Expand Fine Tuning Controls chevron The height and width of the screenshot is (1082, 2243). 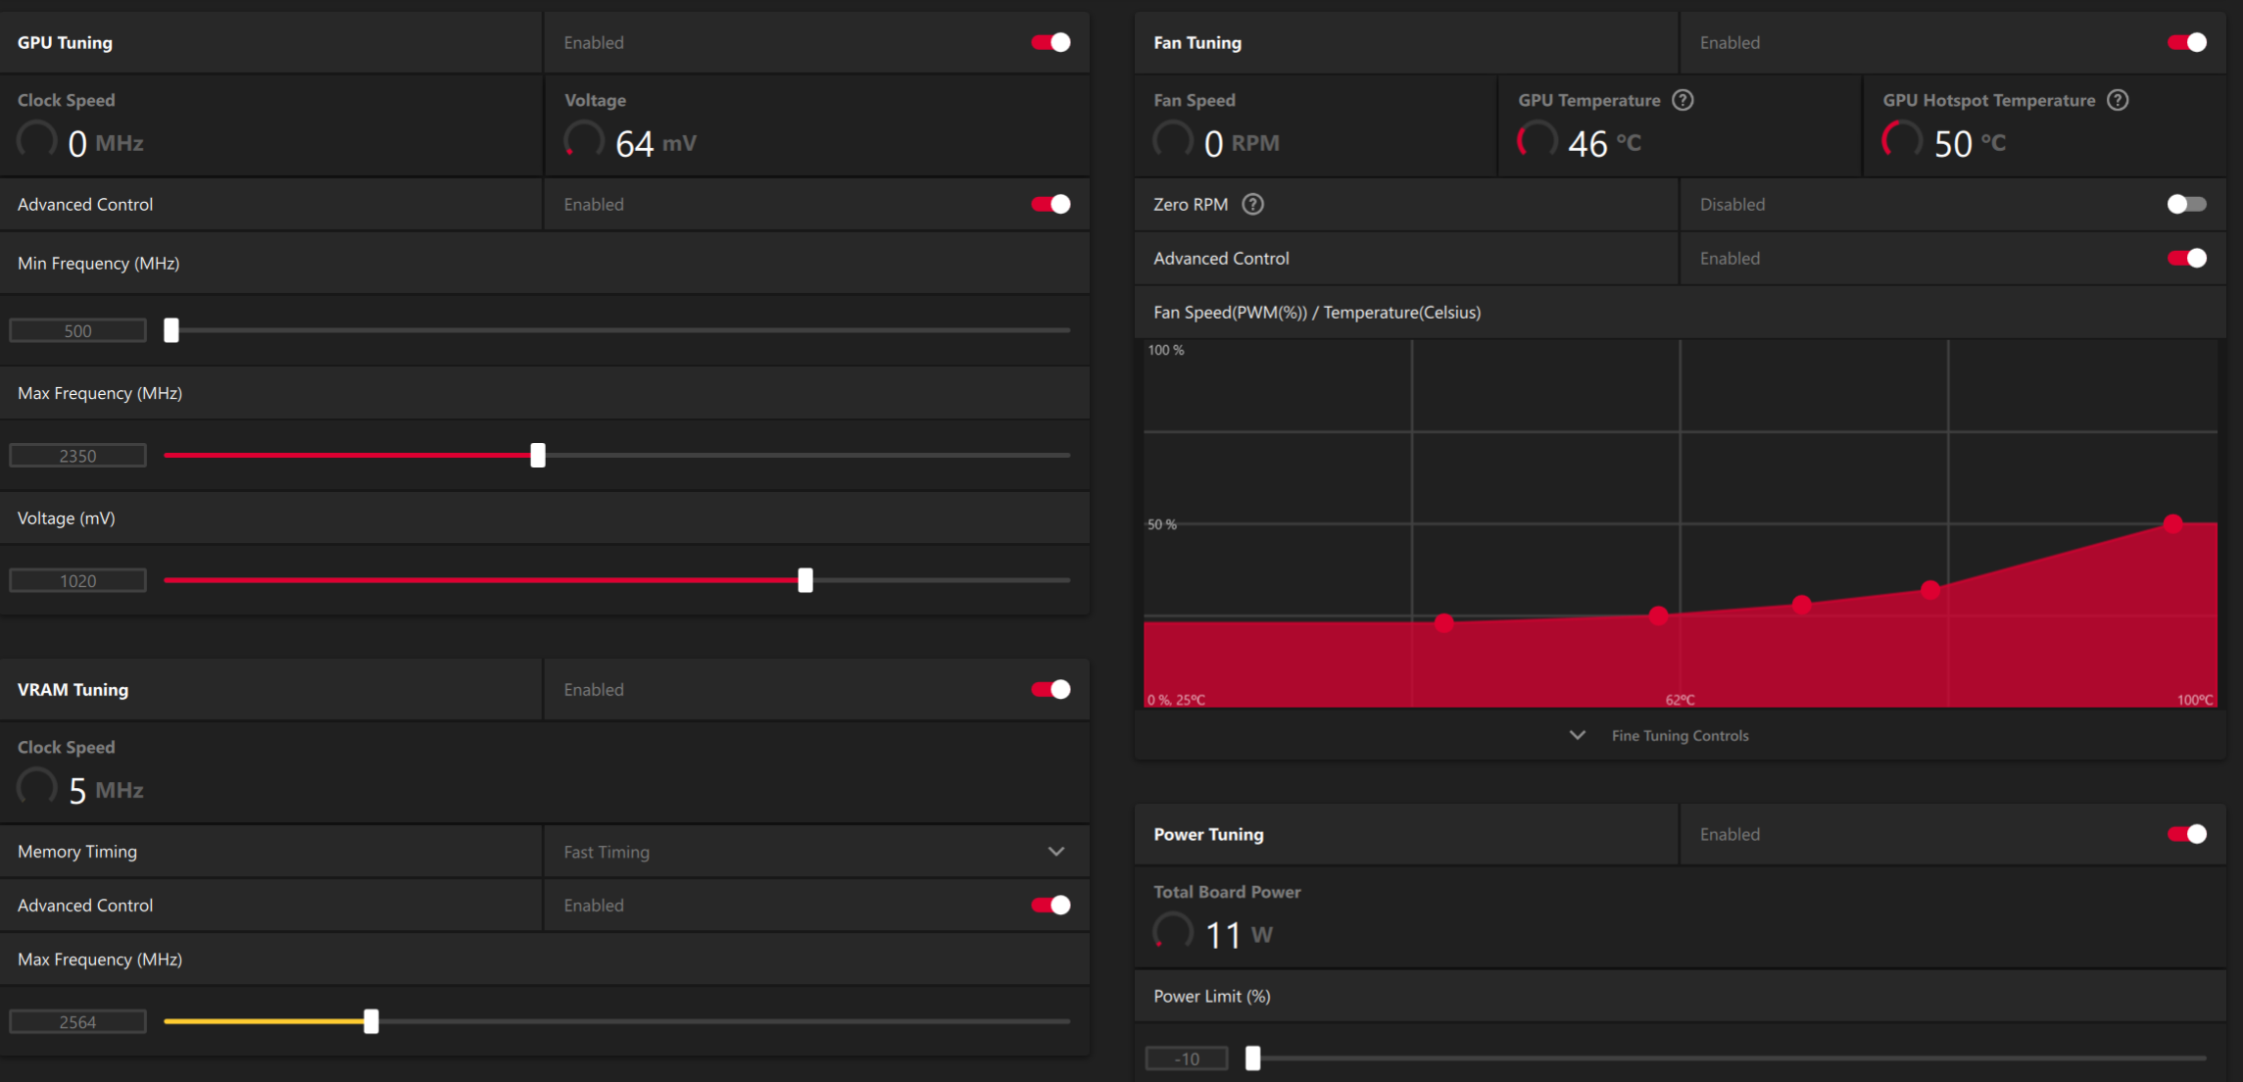tap(1577, 735)
